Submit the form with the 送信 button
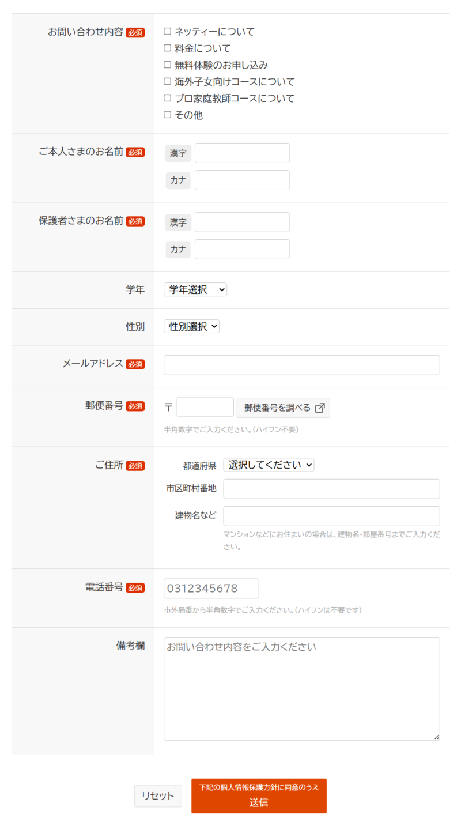Screen dimensions: 461x822 (x=259, y=796)
